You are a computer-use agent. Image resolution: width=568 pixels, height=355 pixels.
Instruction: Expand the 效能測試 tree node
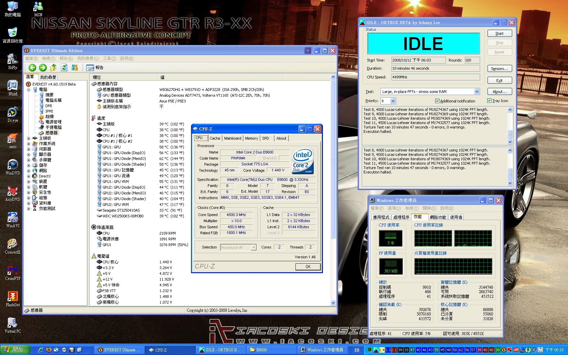click(29, 209)
